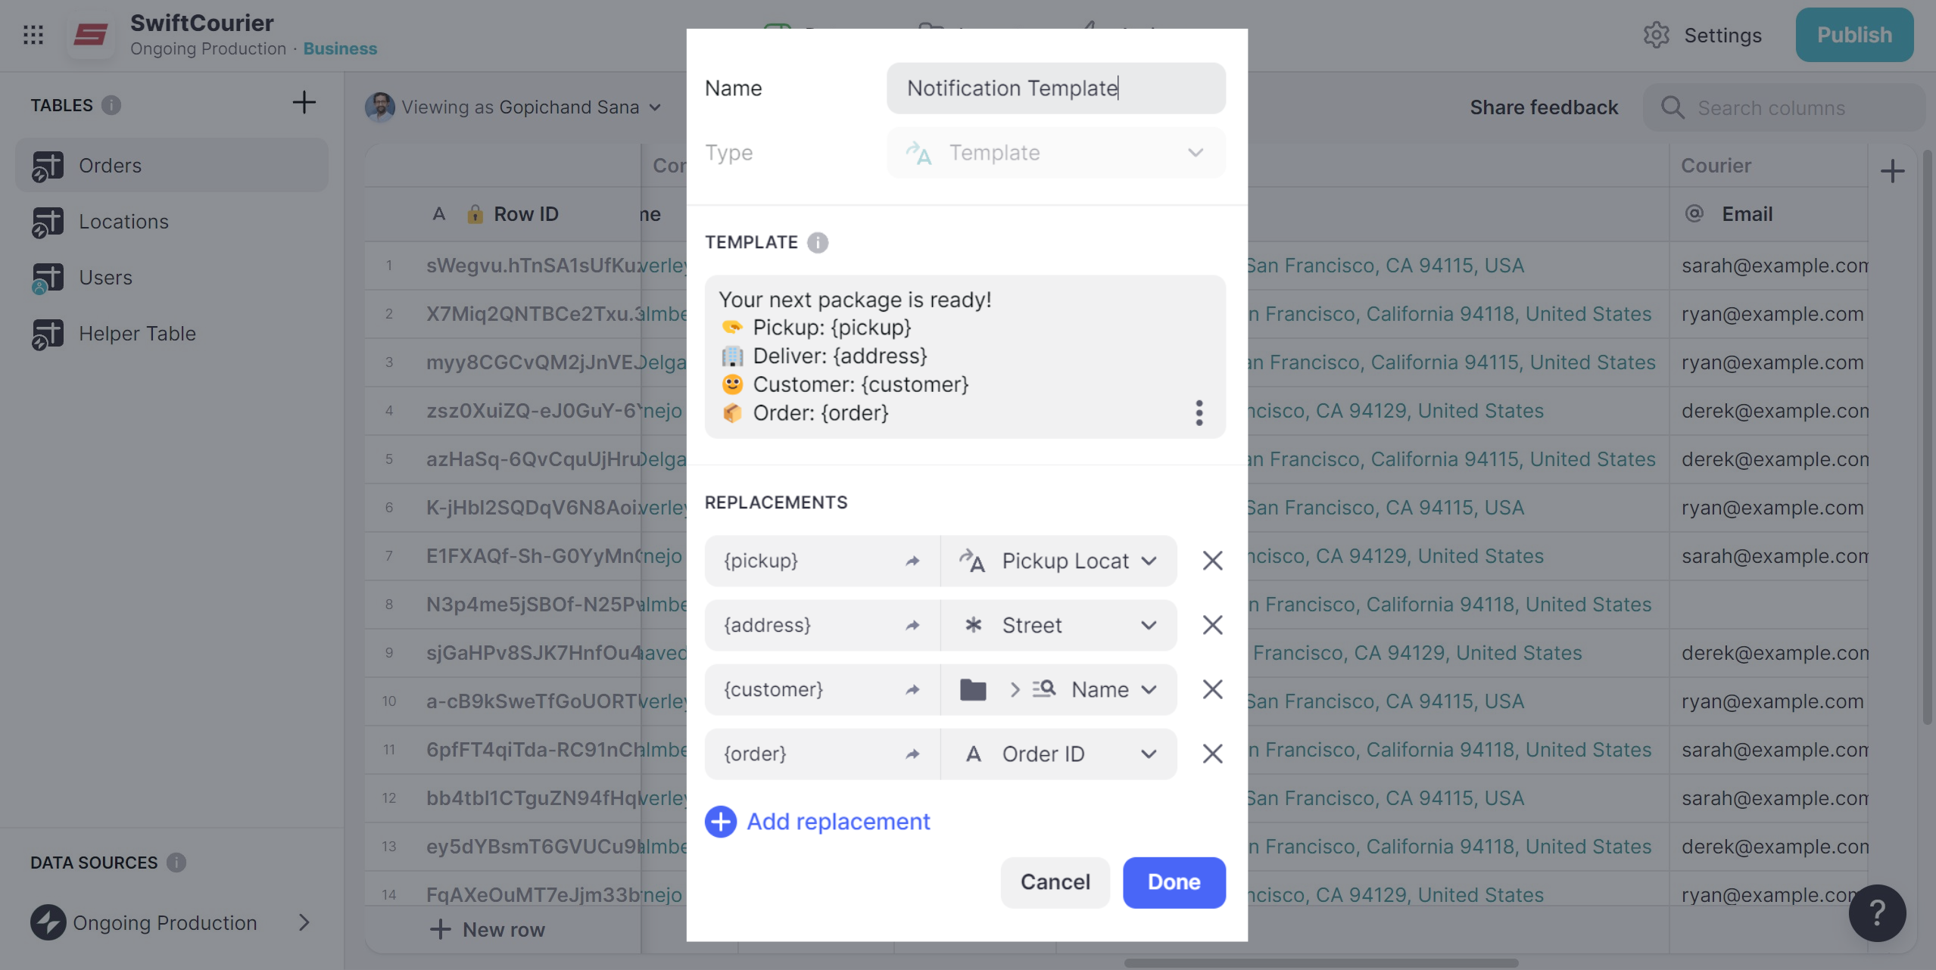1936x970 pixels.
Task: Click the Helper Table icon
Action: tap(47, 334)
